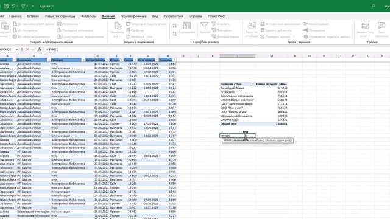Open the Sort (Сортировка) dialog
Screen dimensions: 390x219
187,28
